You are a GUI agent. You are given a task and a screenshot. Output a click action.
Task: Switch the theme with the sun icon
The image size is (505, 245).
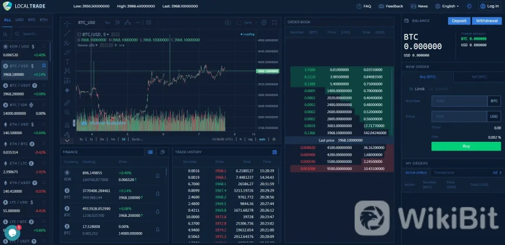click(x=469, y=6)
